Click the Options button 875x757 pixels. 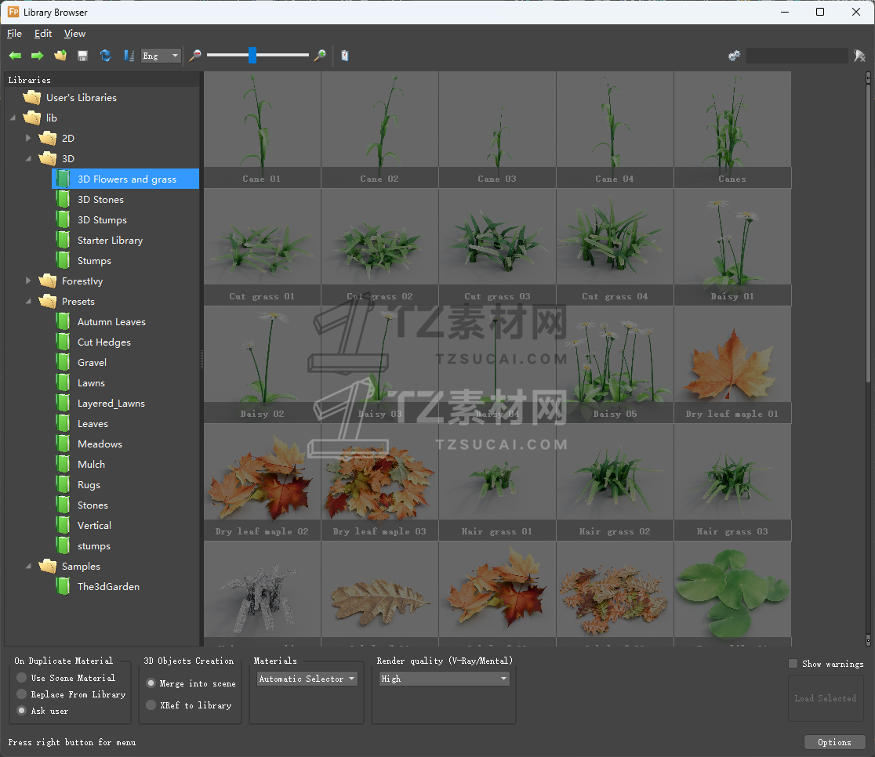point(834,742)
